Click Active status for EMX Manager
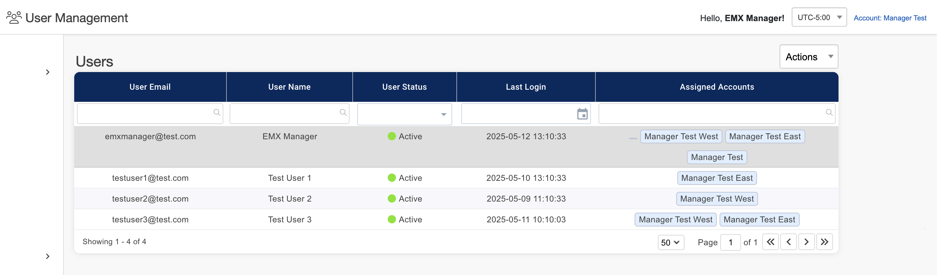The image size is (937, 275). (405, 136)
